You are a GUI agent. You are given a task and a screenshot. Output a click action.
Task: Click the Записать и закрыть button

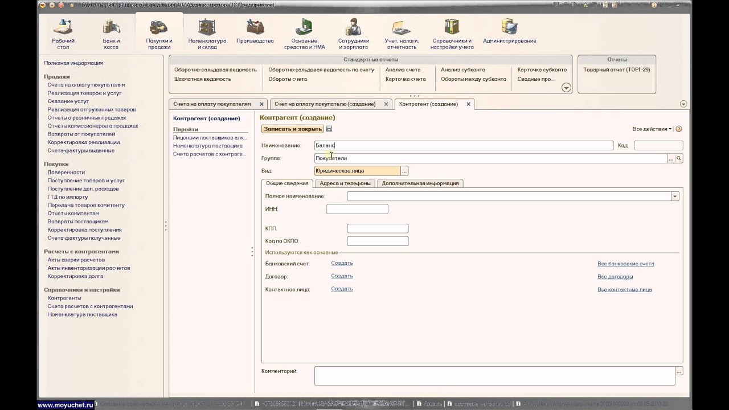tap(293, 129)
